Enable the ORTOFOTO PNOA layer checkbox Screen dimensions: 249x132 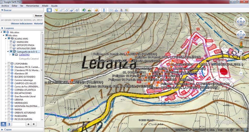click(11, 45)
